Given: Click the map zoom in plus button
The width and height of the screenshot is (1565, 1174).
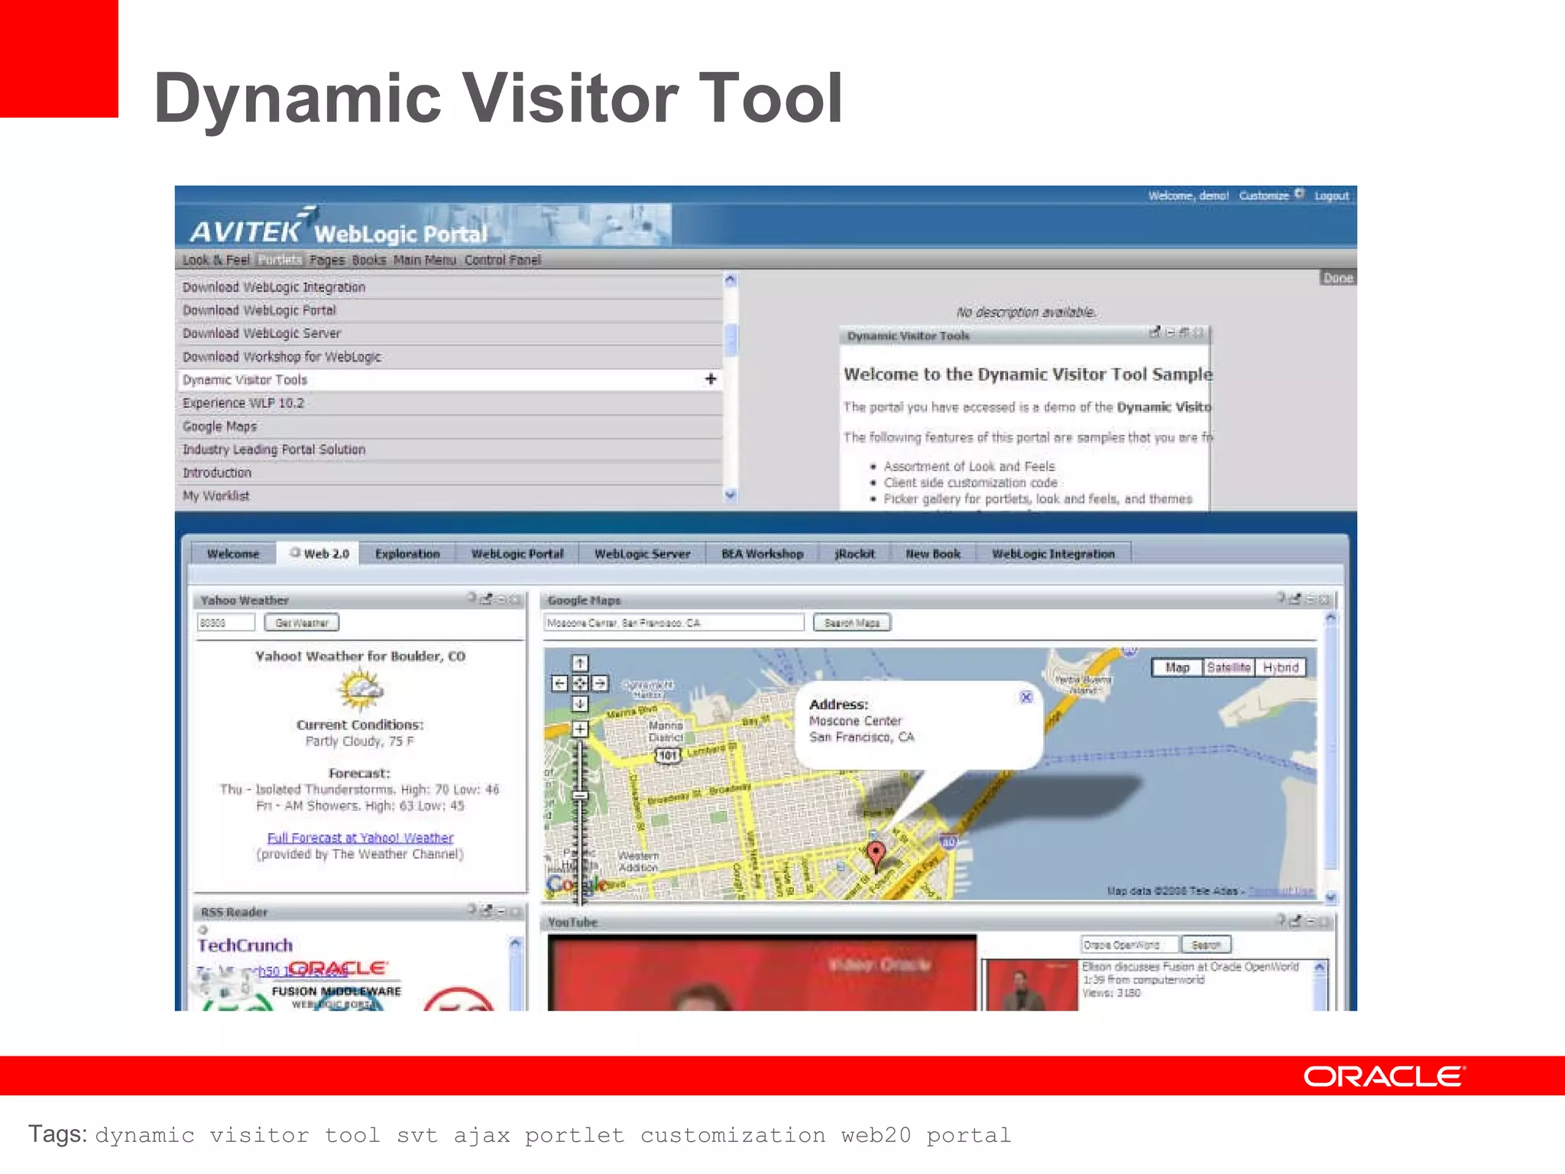Looking at the screenshot, I should 580,729.
